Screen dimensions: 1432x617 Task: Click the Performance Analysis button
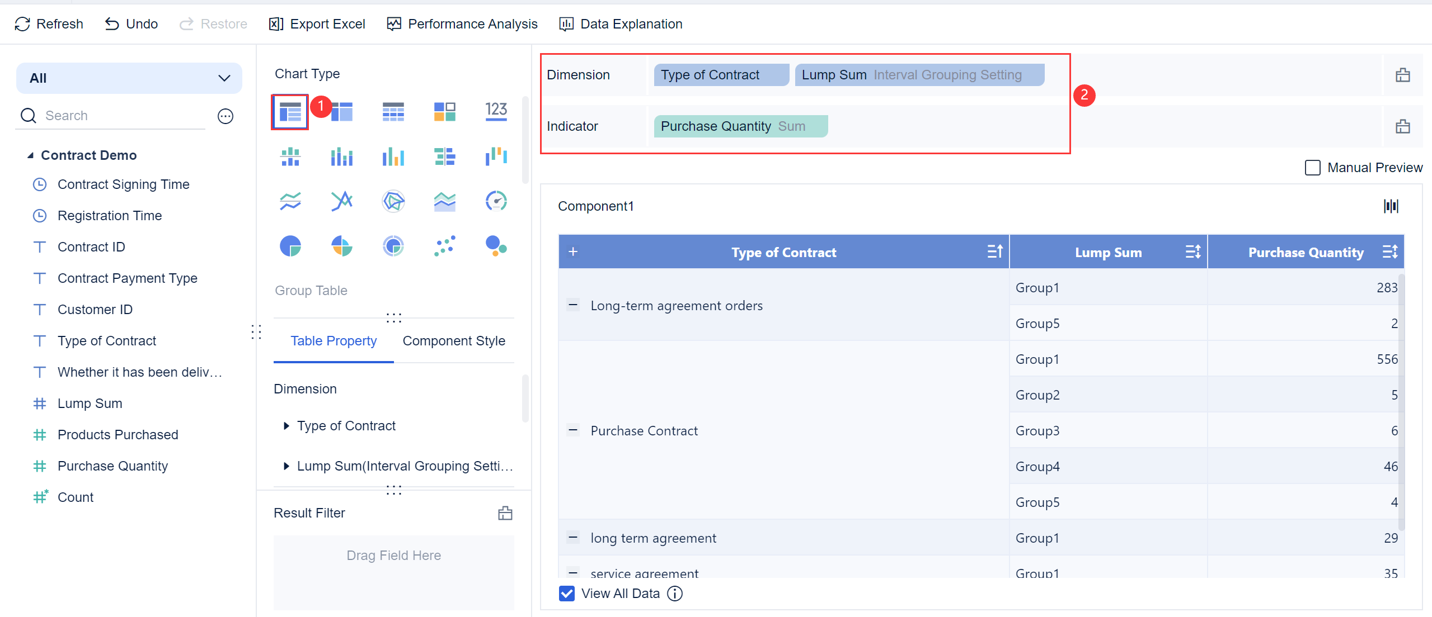click(462, 24)
